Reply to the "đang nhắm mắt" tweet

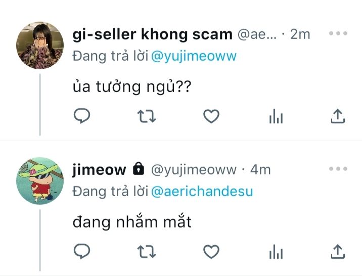point(82,251)
